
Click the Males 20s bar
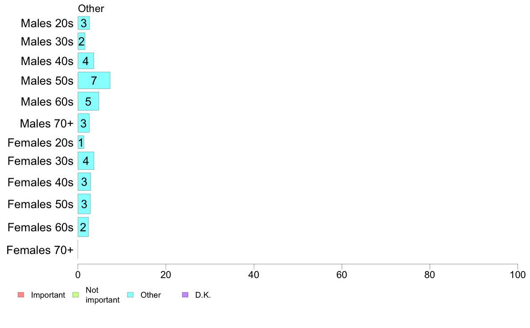coord(83,23)
